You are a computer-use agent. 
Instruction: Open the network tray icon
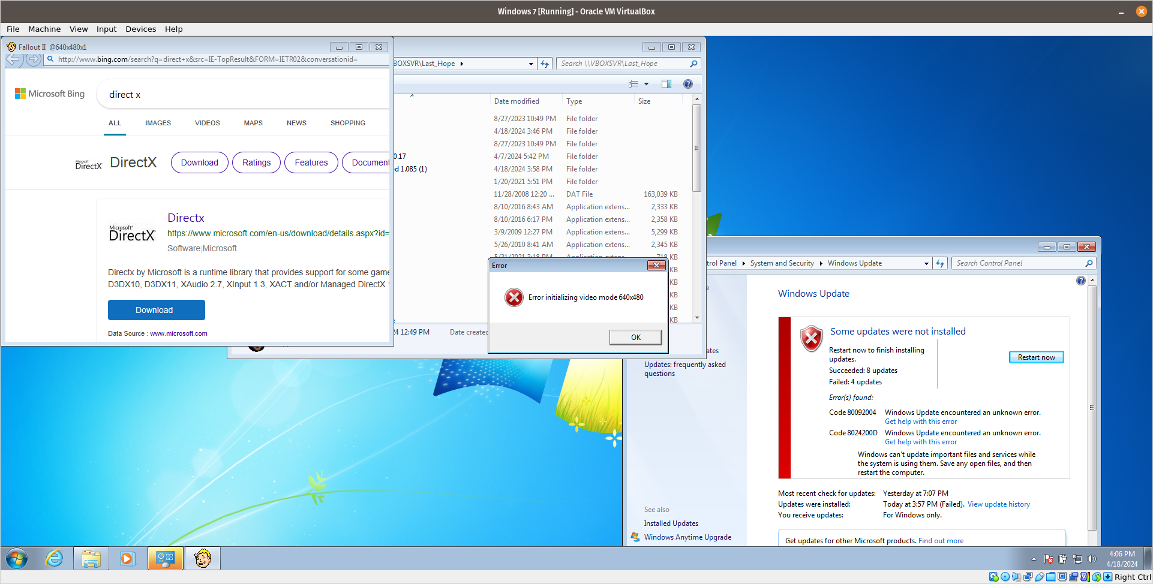pyautogui.click(x=1077, y=559)
